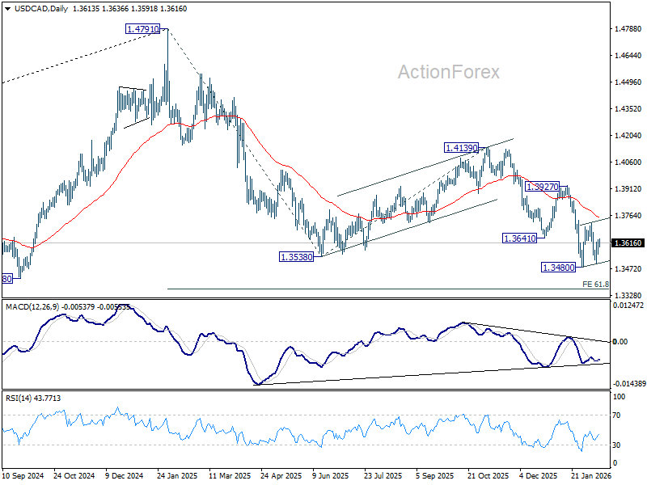Select the USDCAD,Daily chart title
Viewport: 647px width, 485px height.
[41, 9]
